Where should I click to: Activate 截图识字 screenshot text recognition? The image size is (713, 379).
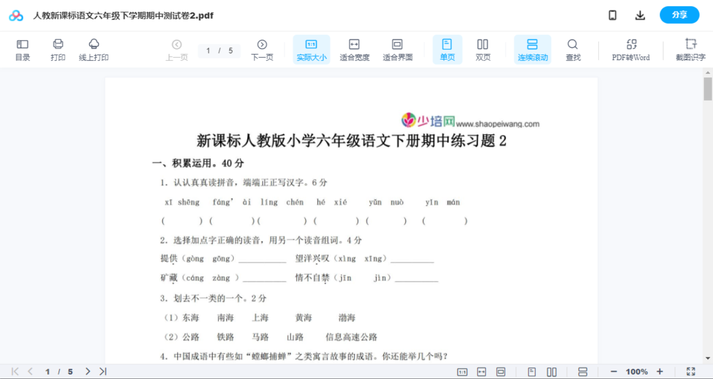pos(691,49)
